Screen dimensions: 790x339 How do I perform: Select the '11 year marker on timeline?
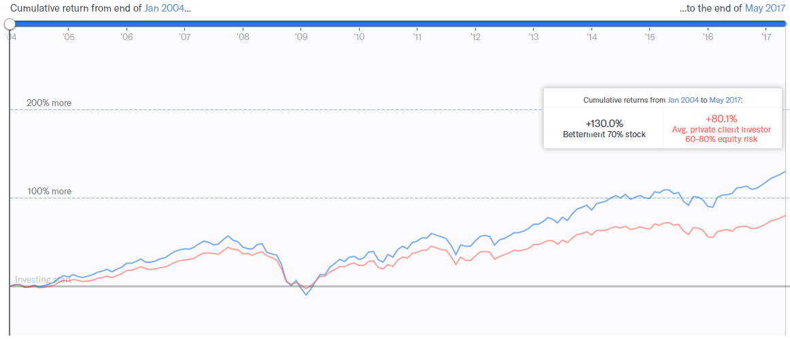pos(417,37)
